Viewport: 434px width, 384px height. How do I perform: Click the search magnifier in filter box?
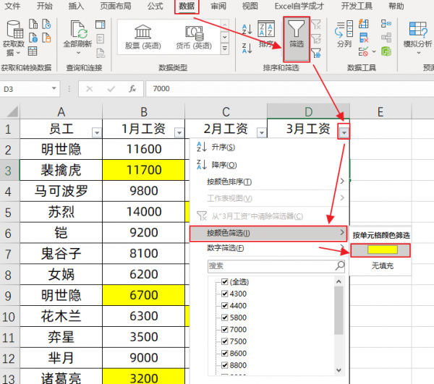click(340, 266)
